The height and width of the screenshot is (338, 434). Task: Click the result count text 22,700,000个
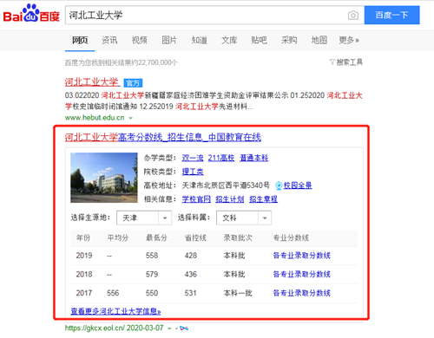[x=158, y=62]
